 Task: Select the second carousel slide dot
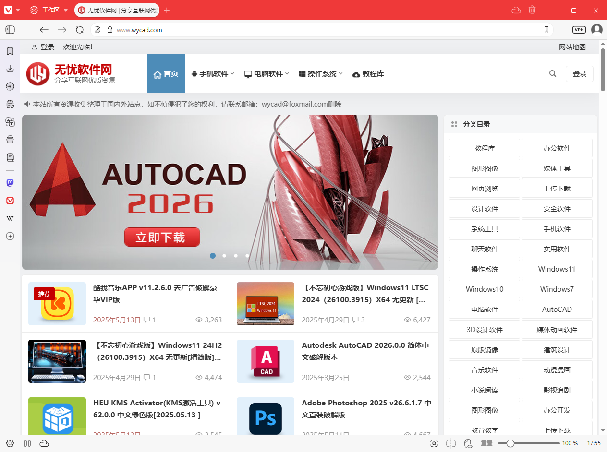(224, 256)
